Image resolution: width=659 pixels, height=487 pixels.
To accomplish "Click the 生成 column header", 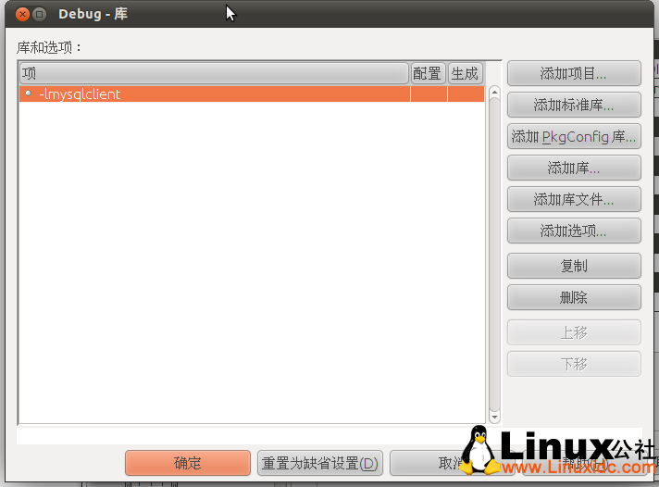I will click(465, 73).
